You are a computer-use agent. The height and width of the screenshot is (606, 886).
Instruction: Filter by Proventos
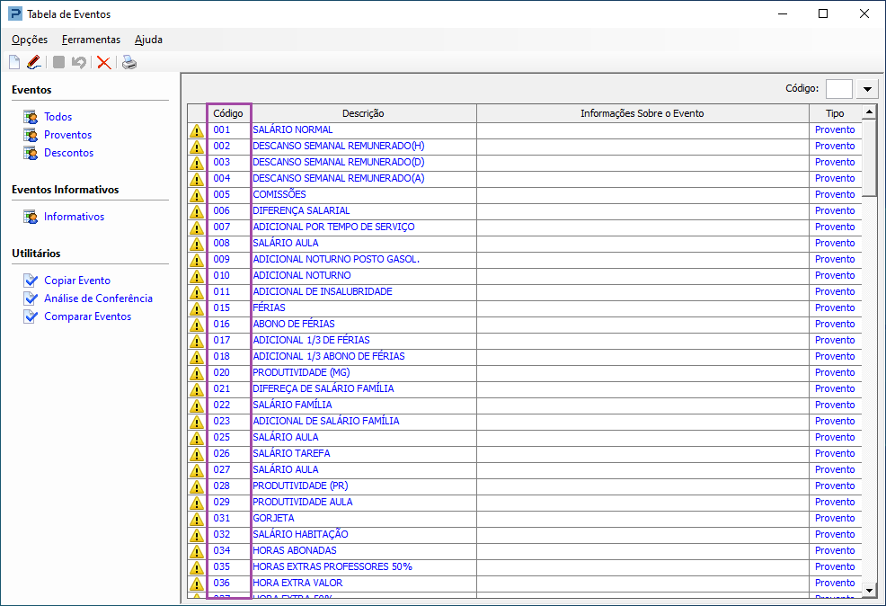[x=67, y=135]
